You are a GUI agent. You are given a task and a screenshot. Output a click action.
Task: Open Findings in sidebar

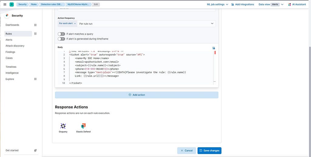10,52
